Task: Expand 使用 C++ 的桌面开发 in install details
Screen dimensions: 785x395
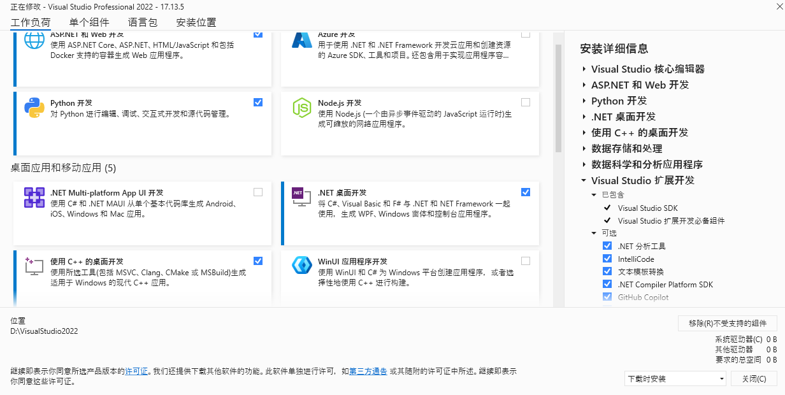Action: (584, 133)
